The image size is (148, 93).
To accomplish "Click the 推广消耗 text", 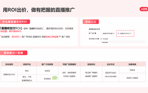I will [66, 37].
